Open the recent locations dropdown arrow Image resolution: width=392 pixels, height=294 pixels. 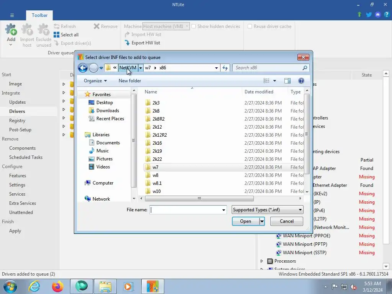(101, 68)
